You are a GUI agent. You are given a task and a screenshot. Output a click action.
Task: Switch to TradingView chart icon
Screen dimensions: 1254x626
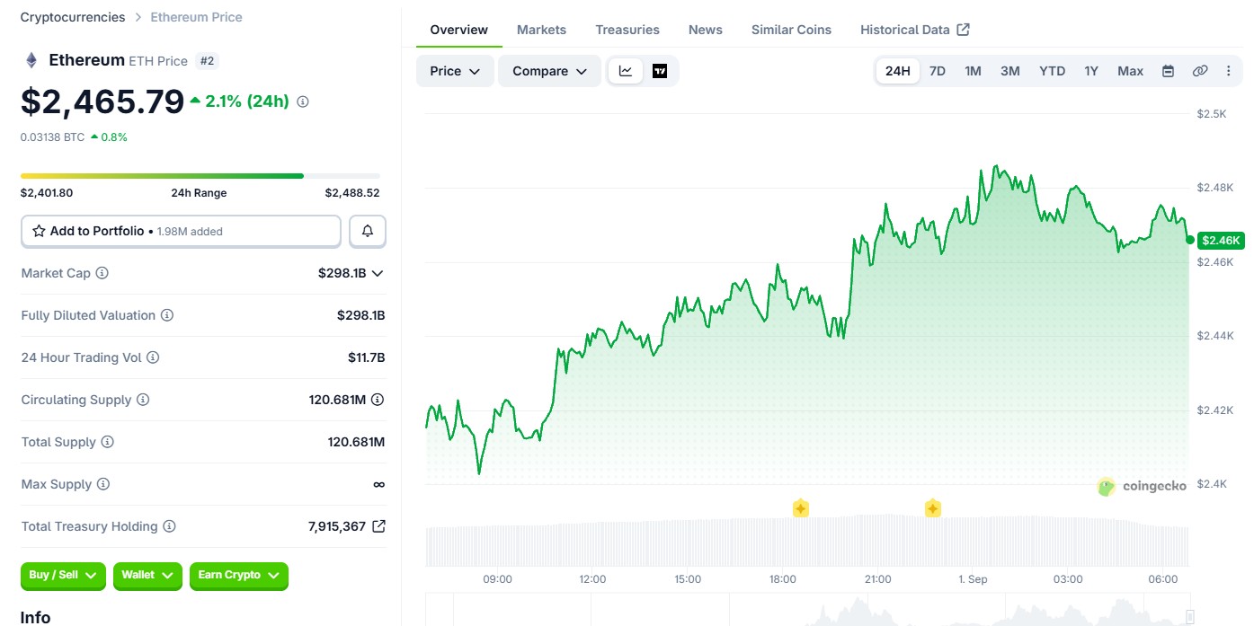click(x=660, y=71)
